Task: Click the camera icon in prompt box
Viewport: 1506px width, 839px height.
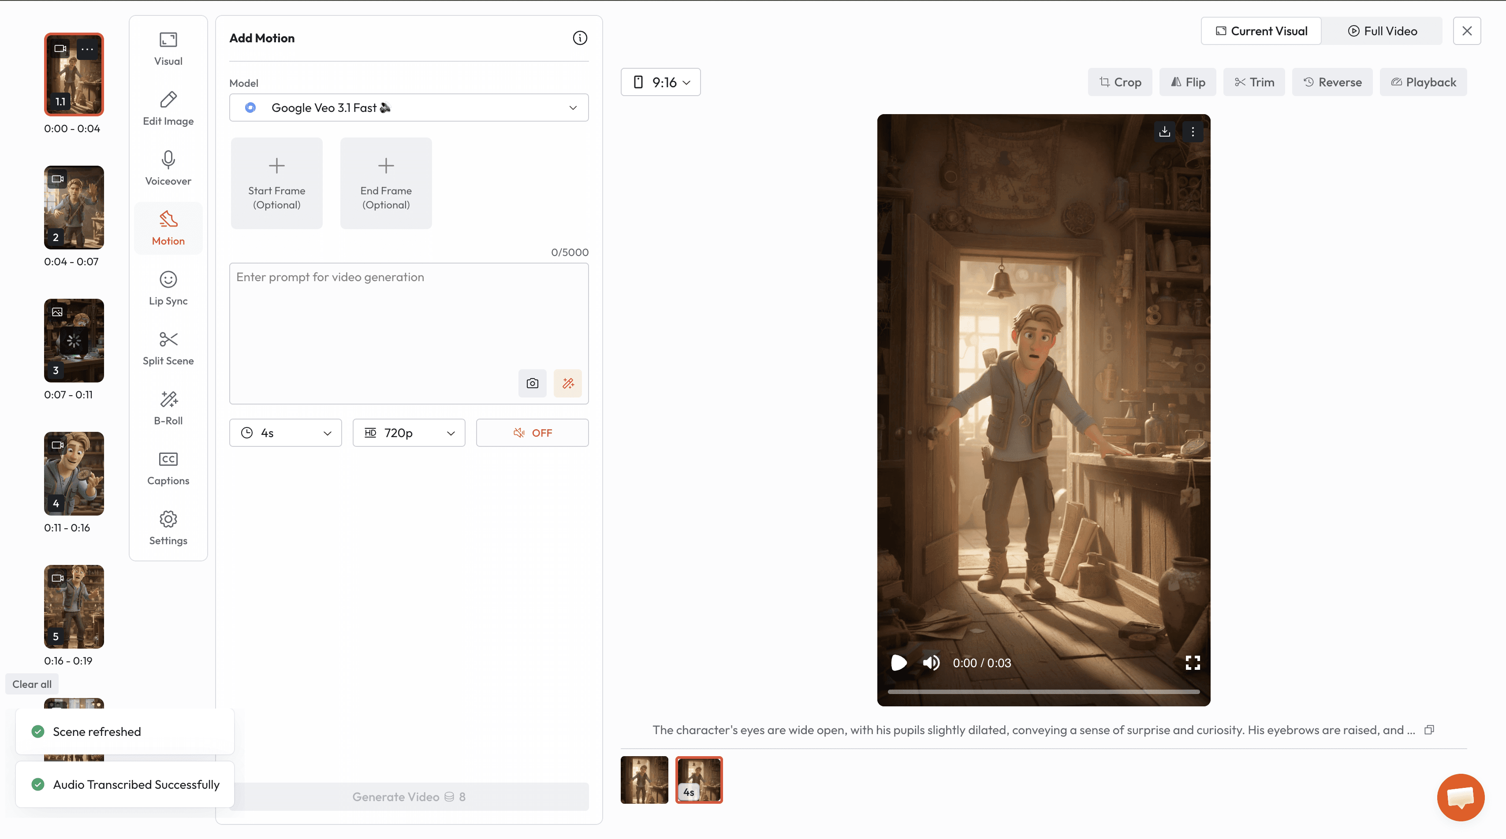Action: [532, 383]
